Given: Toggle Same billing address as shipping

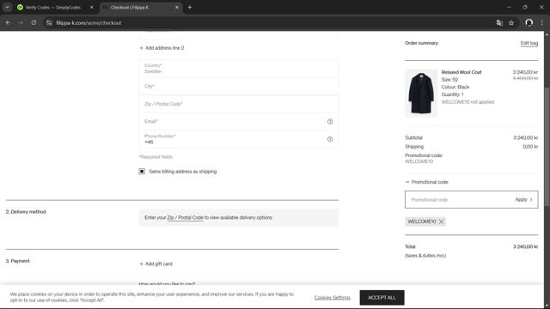Looking at the screenshot, I should point(142,172).
